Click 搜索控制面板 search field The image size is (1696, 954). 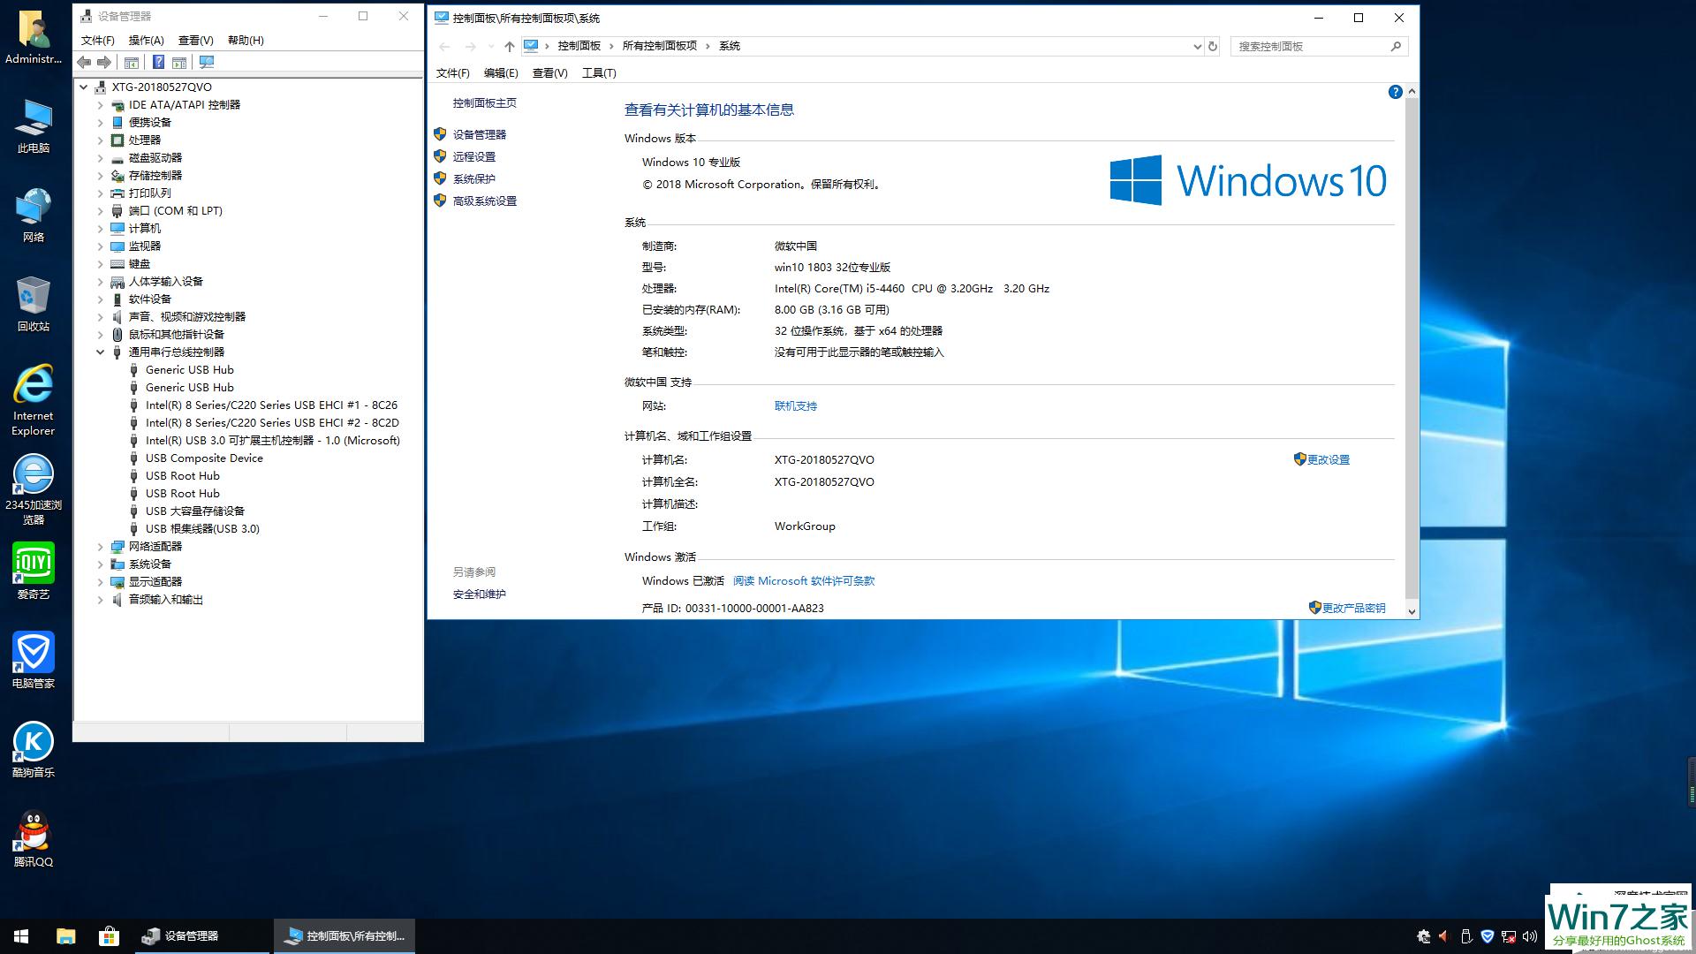click(1309, 46)
